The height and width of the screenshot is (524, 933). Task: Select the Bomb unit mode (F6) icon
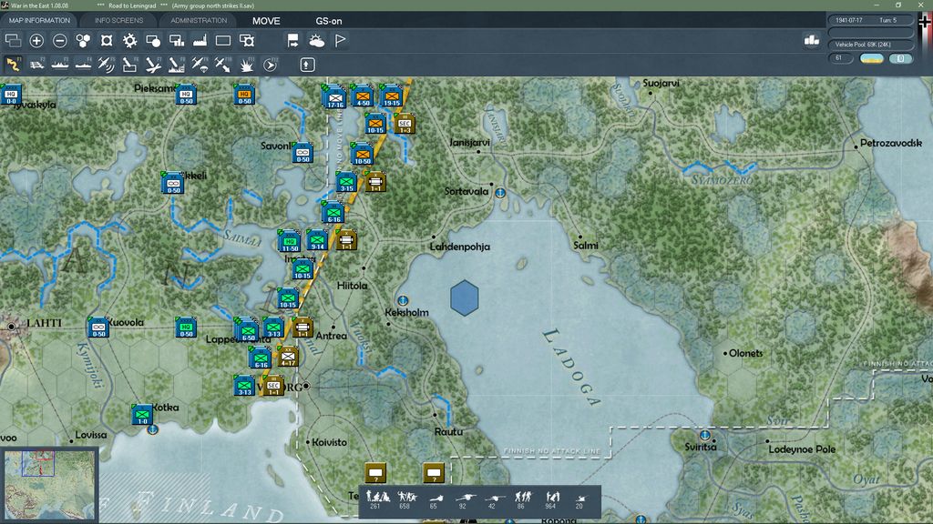point(129,65)
